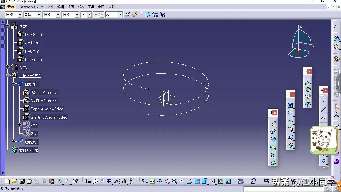Open the 无 dropdown list
This screenshot has width=341, height=192.
(121, 15)
